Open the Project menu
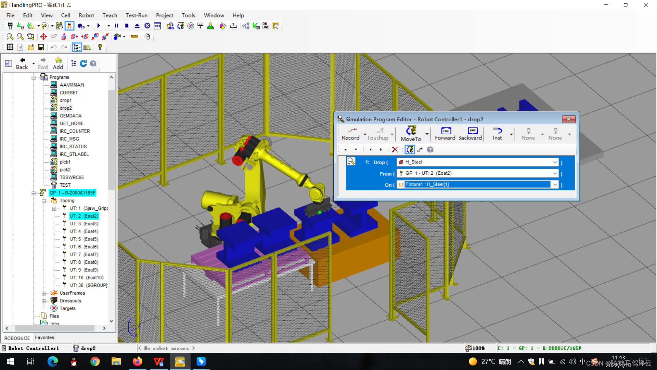657x370 pixels. click(x=165, y=15)
